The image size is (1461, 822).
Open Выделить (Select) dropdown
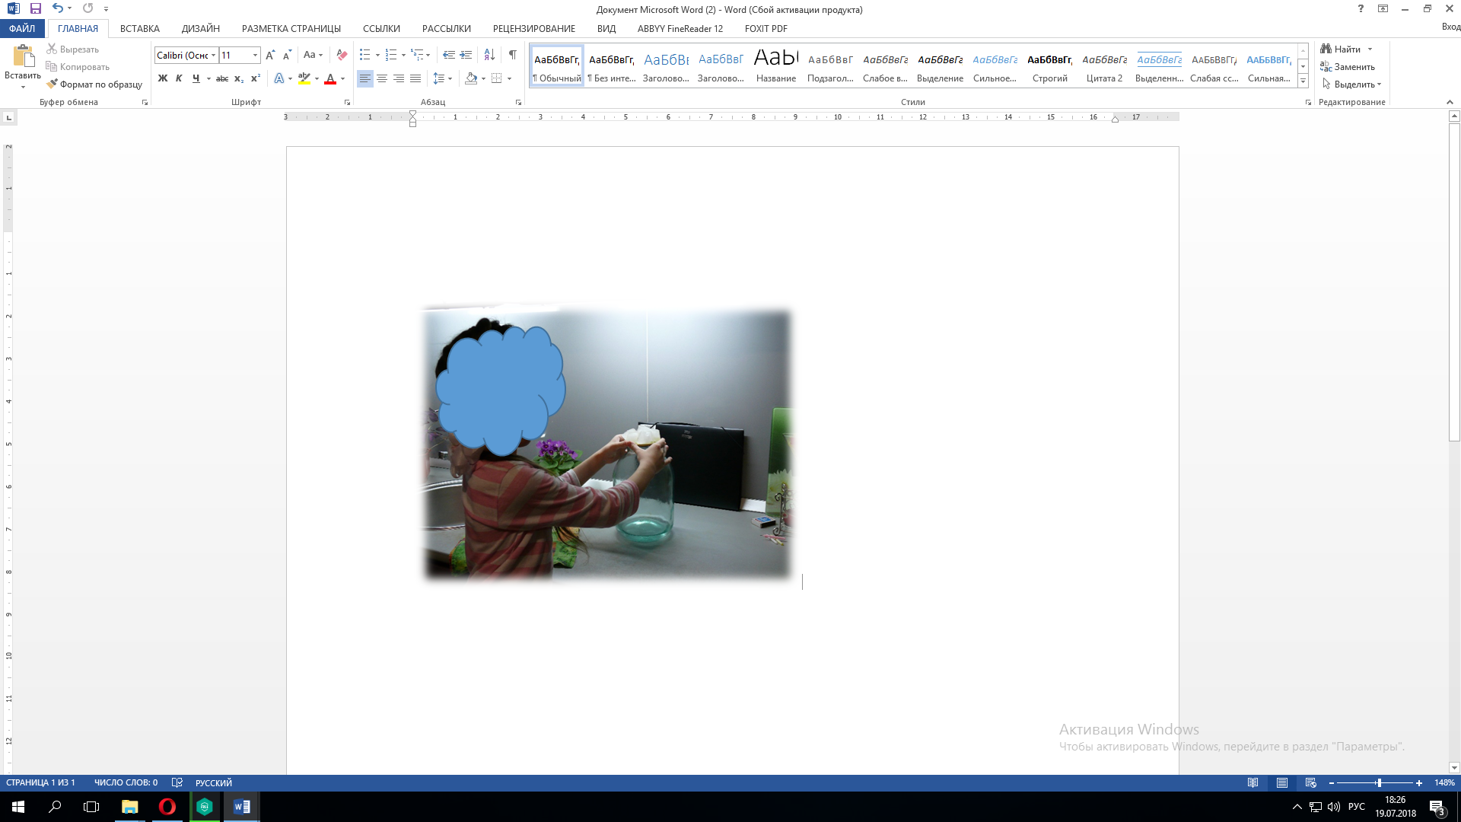point(1352,84)
